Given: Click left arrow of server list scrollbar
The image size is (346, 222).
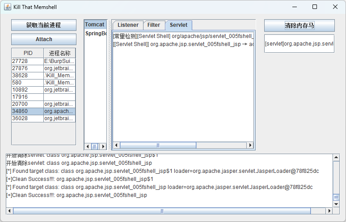Looking at the screenshot, I should [88, 147].
